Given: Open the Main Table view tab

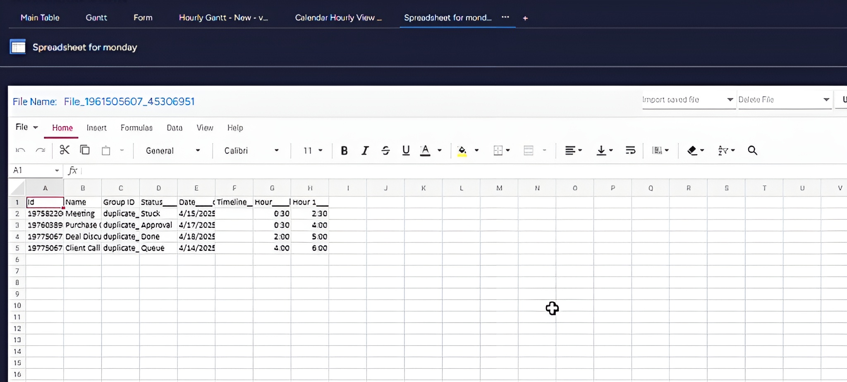Looking at the screenshot, I should [x=40, y=17].
